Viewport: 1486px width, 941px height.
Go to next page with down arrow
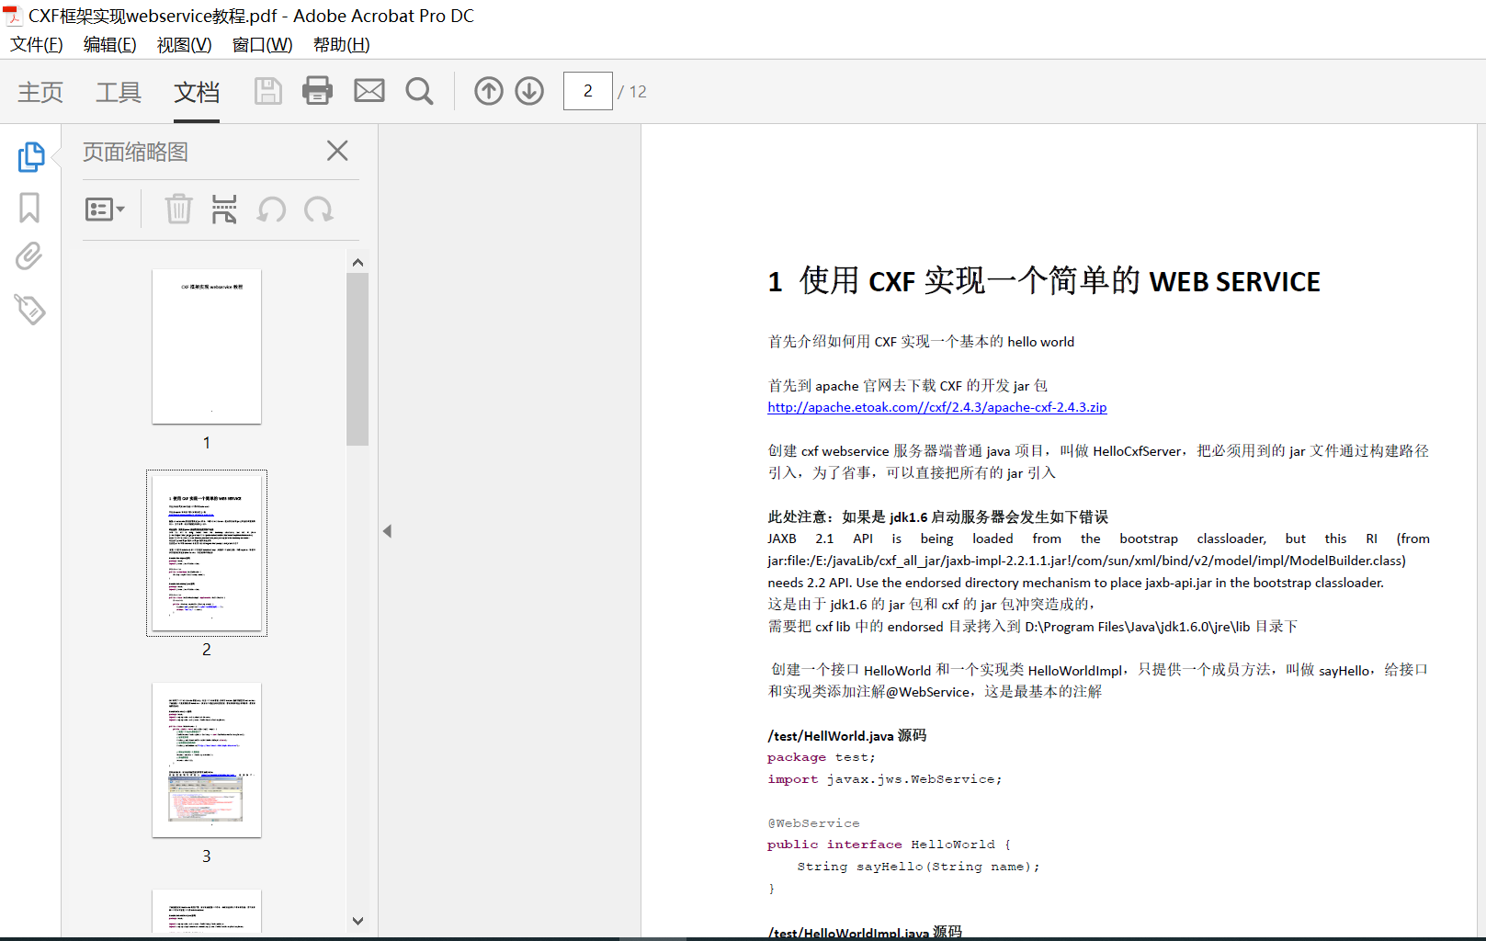click(529, 91)
